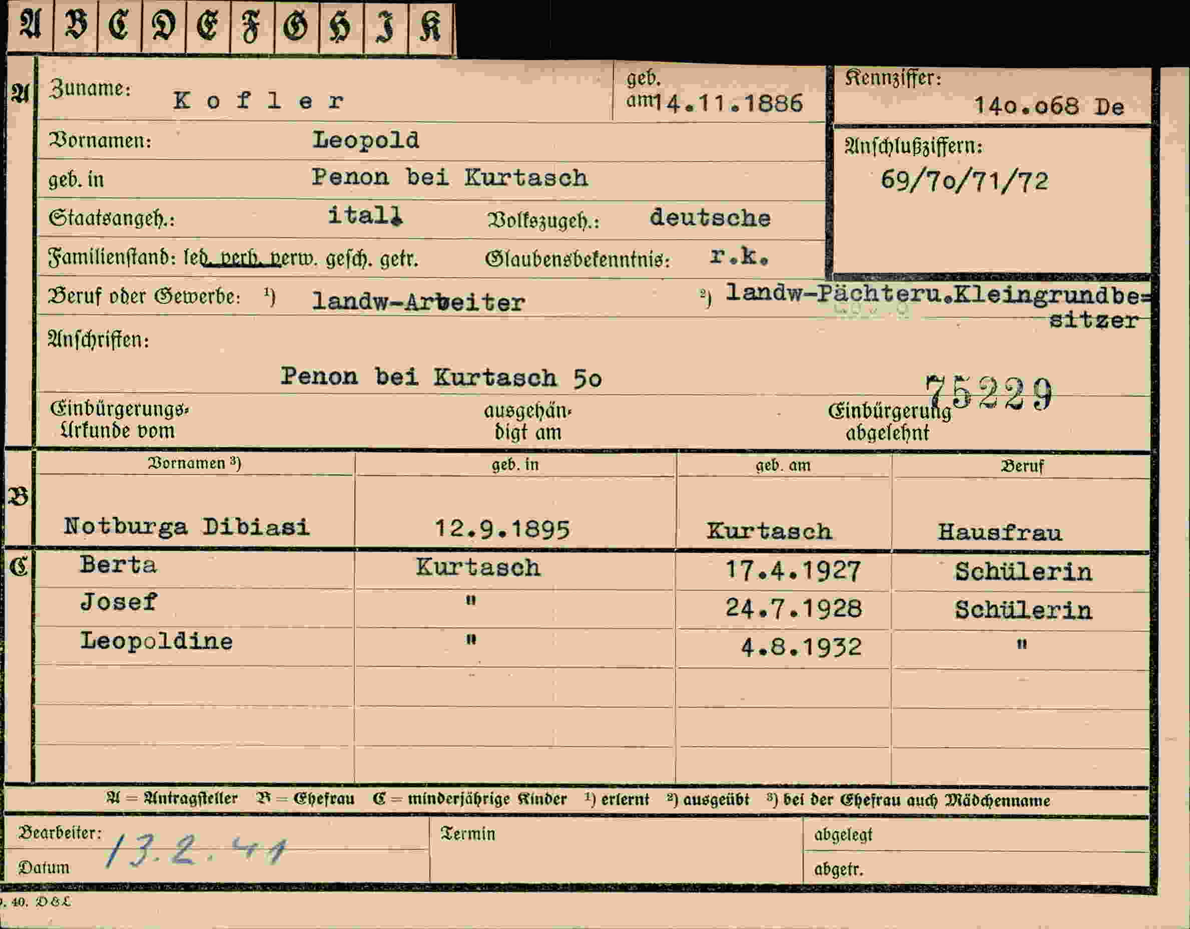Click the Anschlußziffern value 69/70/71/72

[x=964, y=180]
